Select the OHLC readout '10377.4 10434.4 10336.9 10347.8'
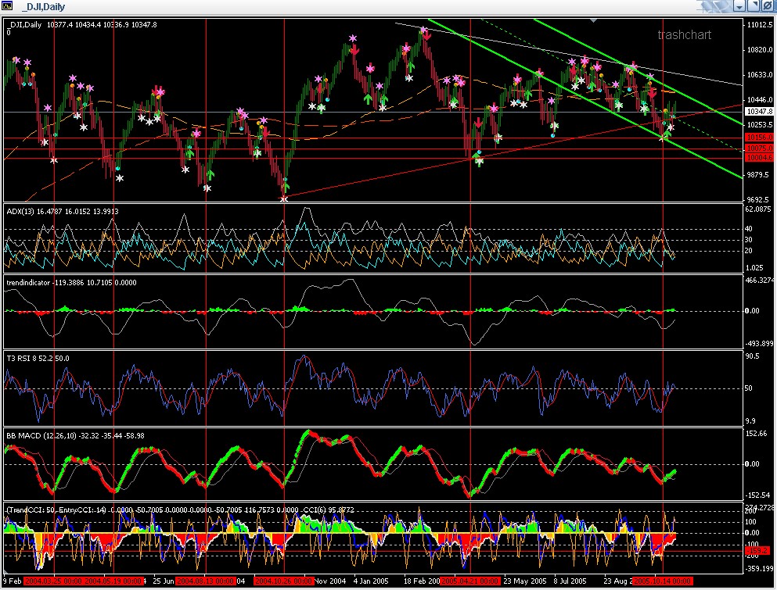The image size is (777, 590). pyautogui.click(x=102, y=25)
